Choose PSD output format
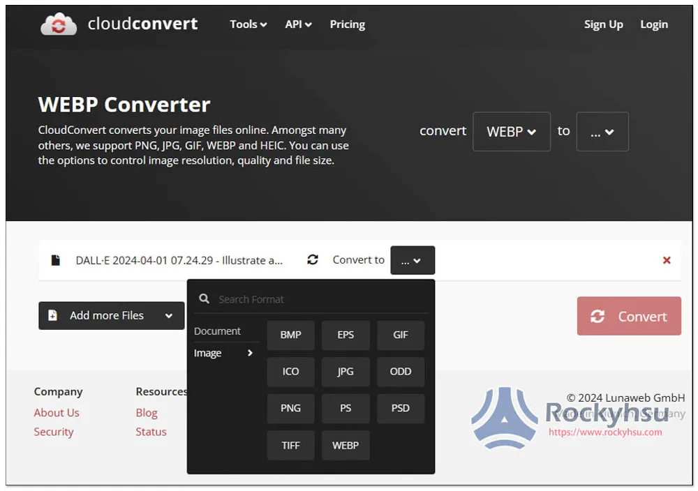The width and height of the screenshot is (698, 491). [401, 408]
